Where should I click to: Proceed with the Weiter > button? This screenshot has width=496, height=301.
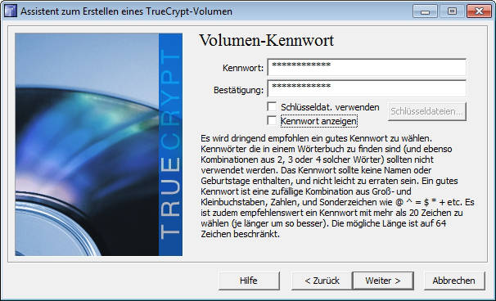point(383,281)
